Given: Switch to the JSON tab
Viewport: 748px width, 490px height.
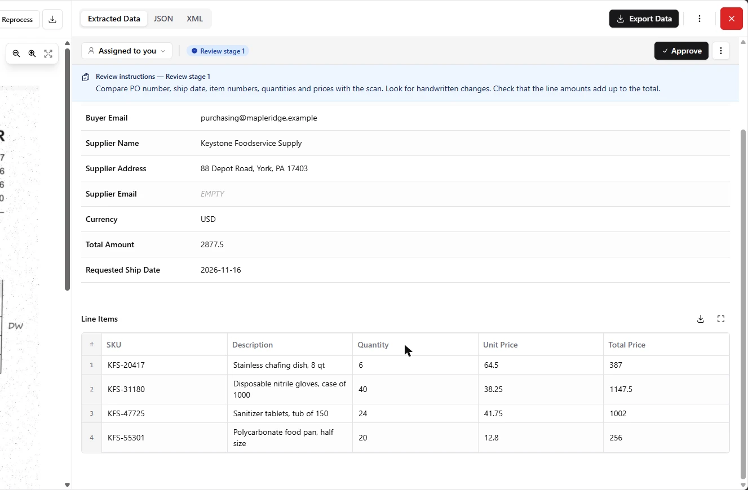Looking at the screenshot, I should 163,19.
